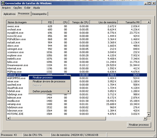Choose Finalizar processo in context menu
Screen dimensions: 157x138
[50, 78]
